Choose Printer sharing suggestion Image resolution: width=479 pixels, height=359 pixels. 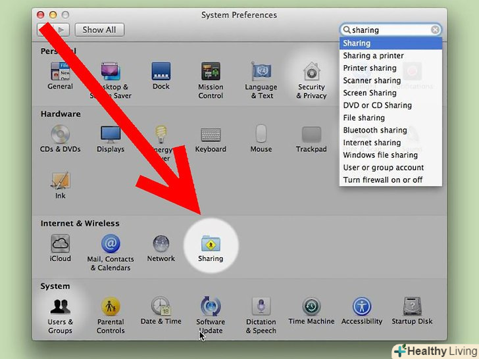pos(390,68)
